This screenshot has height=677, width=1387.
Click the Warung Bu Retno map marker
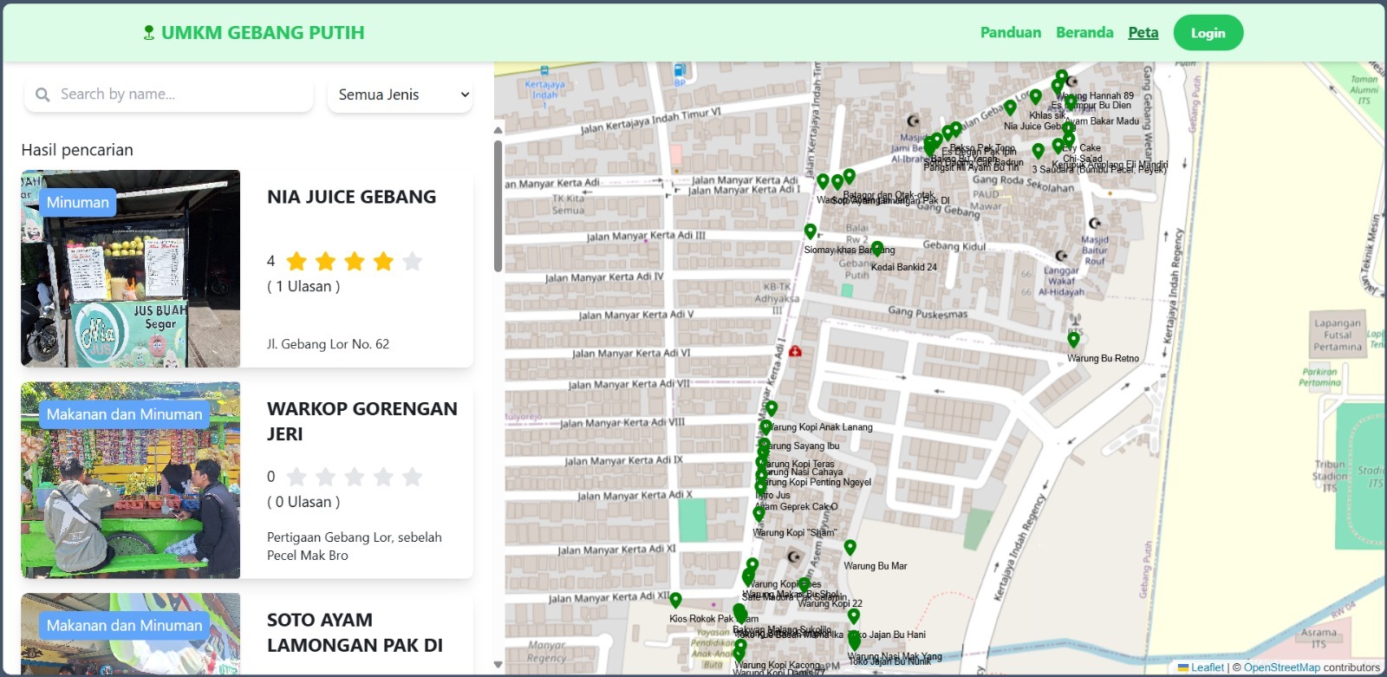(x=1073, y=340)
